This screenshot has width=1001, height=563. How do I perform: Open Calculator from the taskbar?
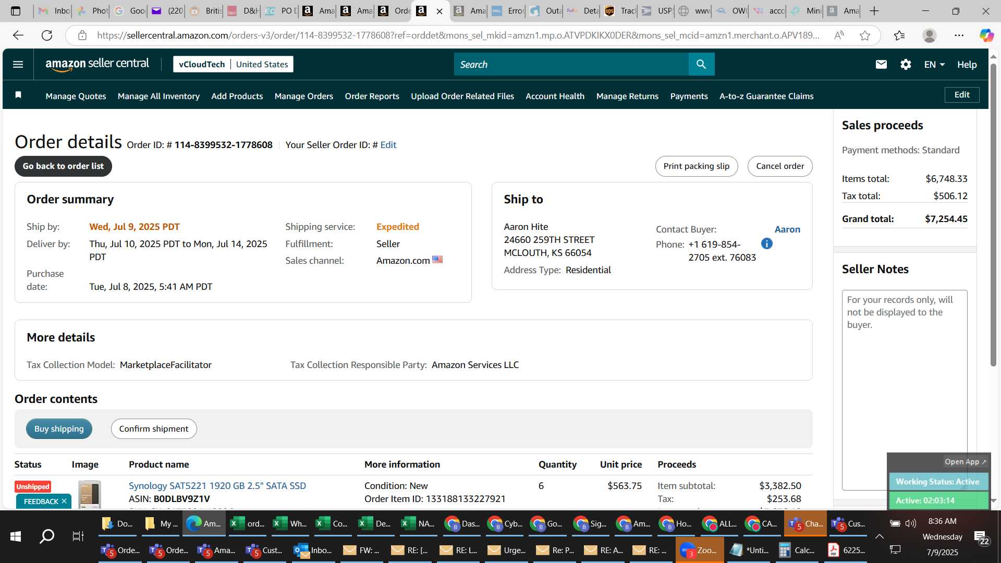pyautogui.click(x=797, y=550)
